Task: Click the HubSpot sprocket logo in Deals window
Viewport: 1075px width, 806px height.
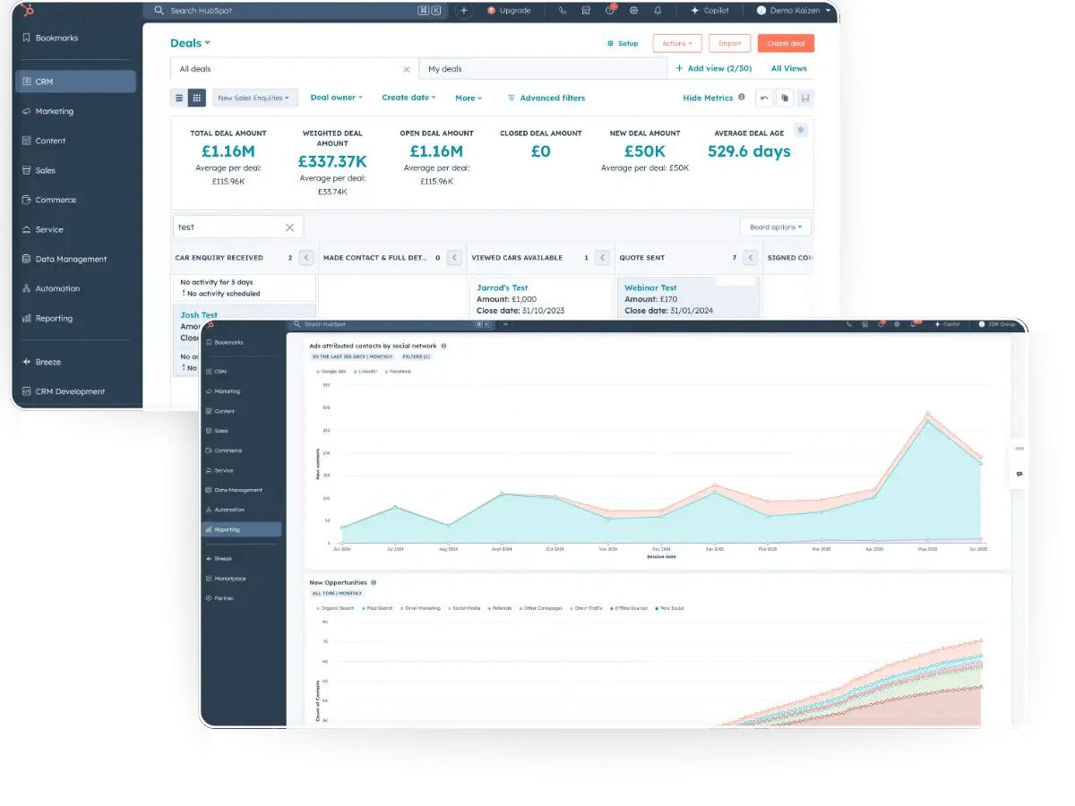Action: coord(28,10)
